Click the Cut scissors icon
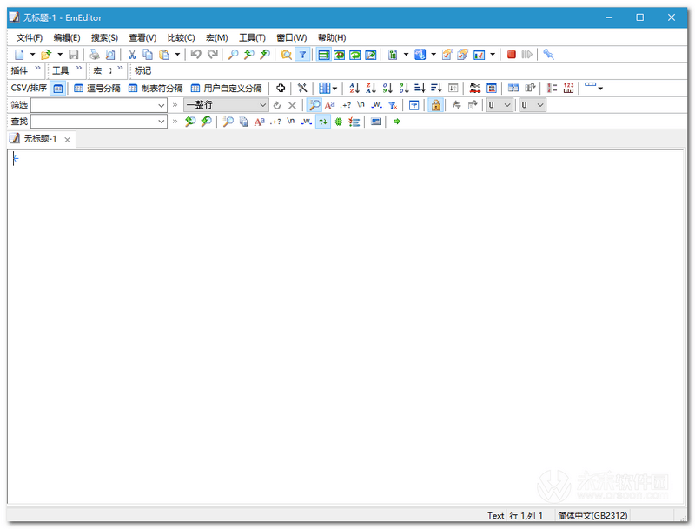Image resolution: width=695 pixels, height=529 pixels. 132,54
